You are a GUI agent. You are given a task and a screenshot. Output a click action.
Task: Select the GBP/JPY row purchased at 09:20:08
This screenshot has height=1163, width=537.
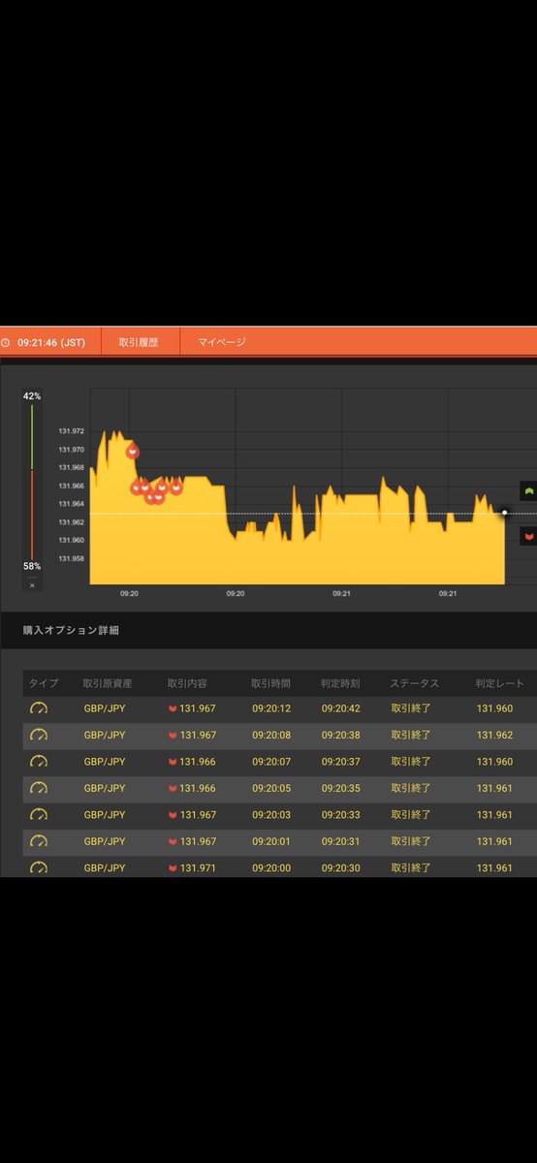[x=279, y=736]
